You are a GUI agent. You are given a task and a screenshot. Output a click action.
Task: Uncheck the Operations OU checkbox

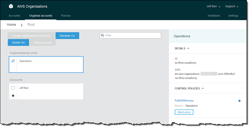13,61
